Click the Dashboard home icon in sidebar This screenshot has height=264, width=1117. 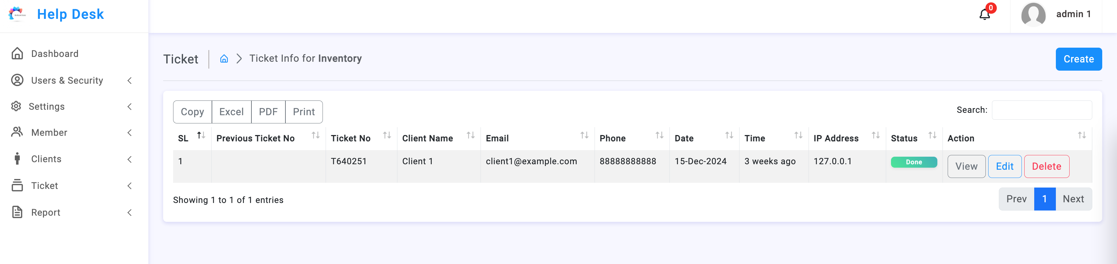(x=17, y=53)
